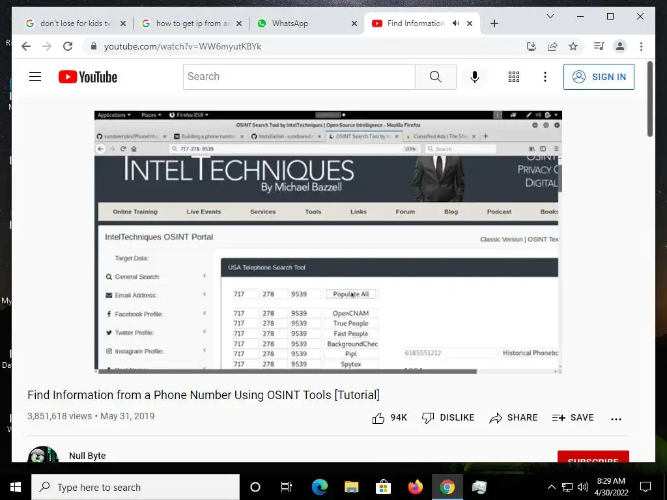Open File Explorer from taskbar
The width and height of the screenshot is (667, 500).
(x=351, y=487)
